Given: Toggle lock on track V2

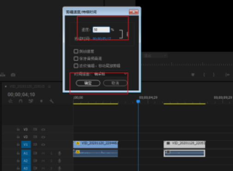Looking at the screenshot, I should coord(18,137).
